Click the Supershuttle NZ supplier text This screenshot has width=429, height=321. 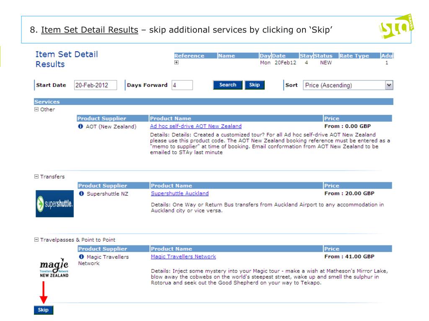(108, 194)
